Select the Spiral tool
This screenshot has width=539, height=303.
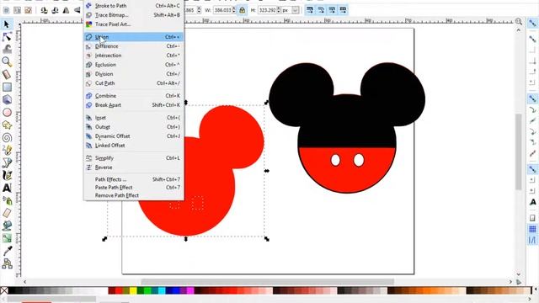coord(7,138)
